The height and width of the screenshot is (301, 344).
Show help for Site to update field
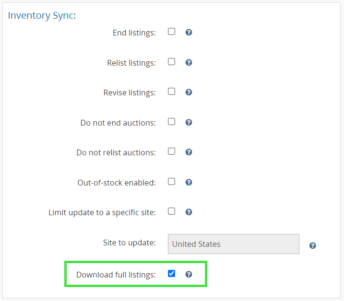(x=312, y=245)
